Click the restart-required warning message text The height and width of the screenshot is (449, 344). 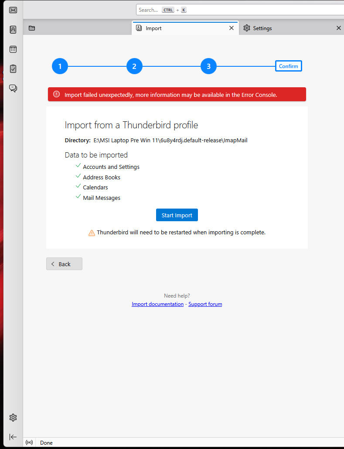click(x=181, y=232)
